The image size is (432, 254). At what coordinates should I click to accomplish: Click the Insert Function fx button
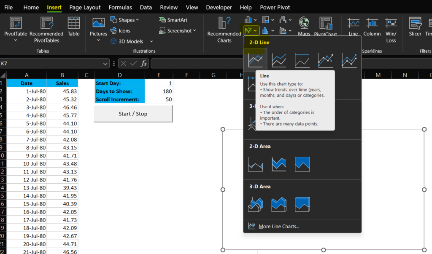point(143,64)
